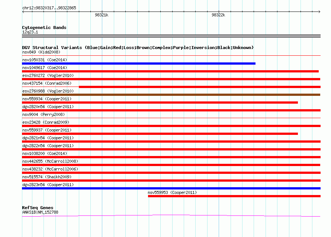Open the esv2760988 (Vogler2010) label

point(48,91)
